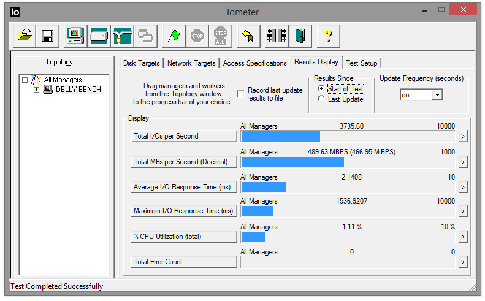Click the 1.11 % CPU value
Screen dimensions: 485x301
[352, 227]
